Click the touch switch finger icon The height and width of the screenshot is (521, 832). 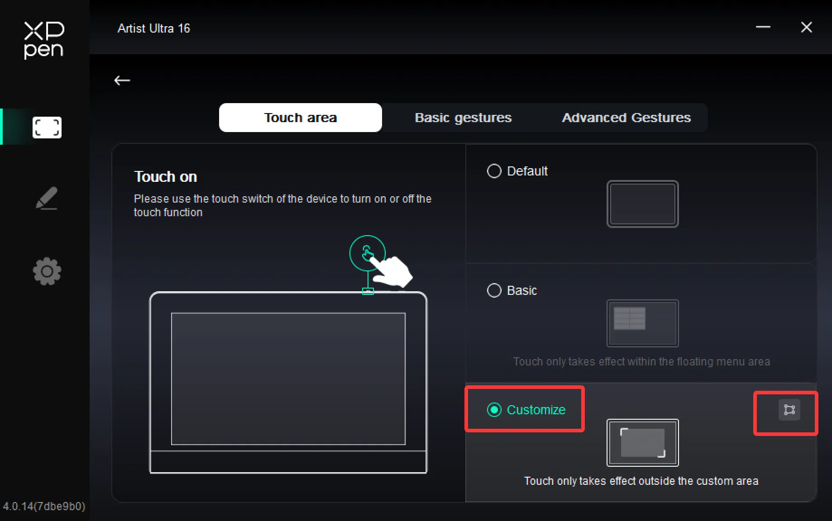(x=367, y=253)
